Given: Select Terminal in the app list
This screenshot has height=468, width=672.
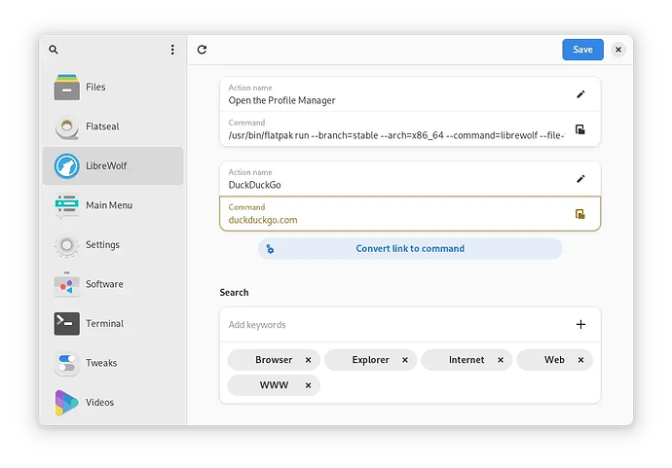Looking at the screenshot, I should tap(113, 323).
